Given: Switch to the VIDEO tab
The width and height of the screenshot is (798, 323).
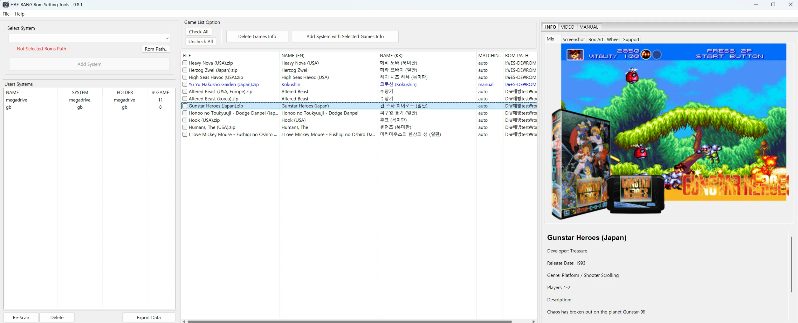Looking at the screenshot, I should point(567,27).
